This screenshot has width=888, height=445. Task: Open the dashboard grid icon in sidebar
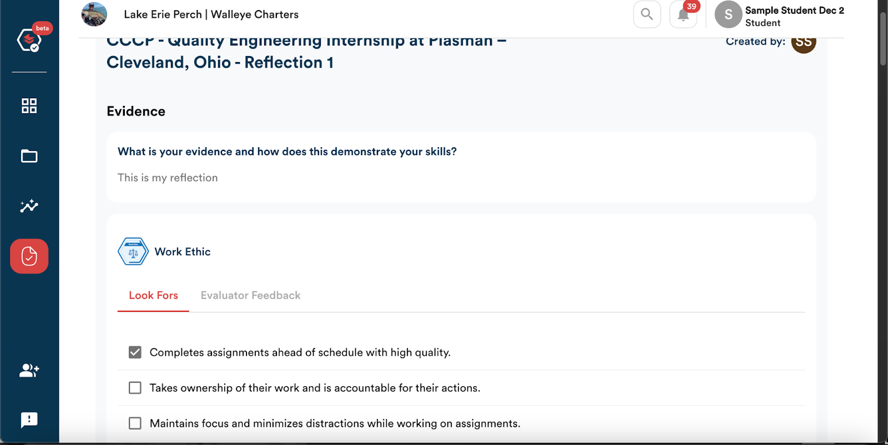tap(29, 105)
